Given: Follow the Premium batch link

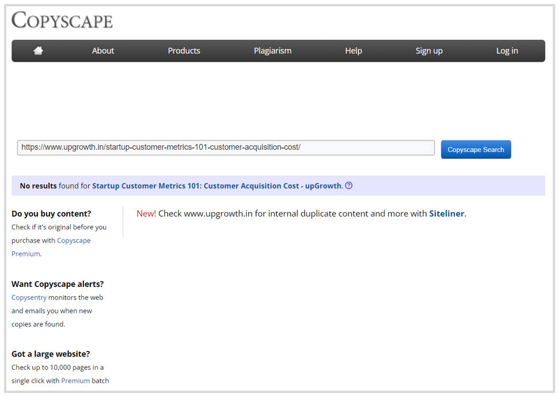Looking at the screenshot, I should point(75,381).
